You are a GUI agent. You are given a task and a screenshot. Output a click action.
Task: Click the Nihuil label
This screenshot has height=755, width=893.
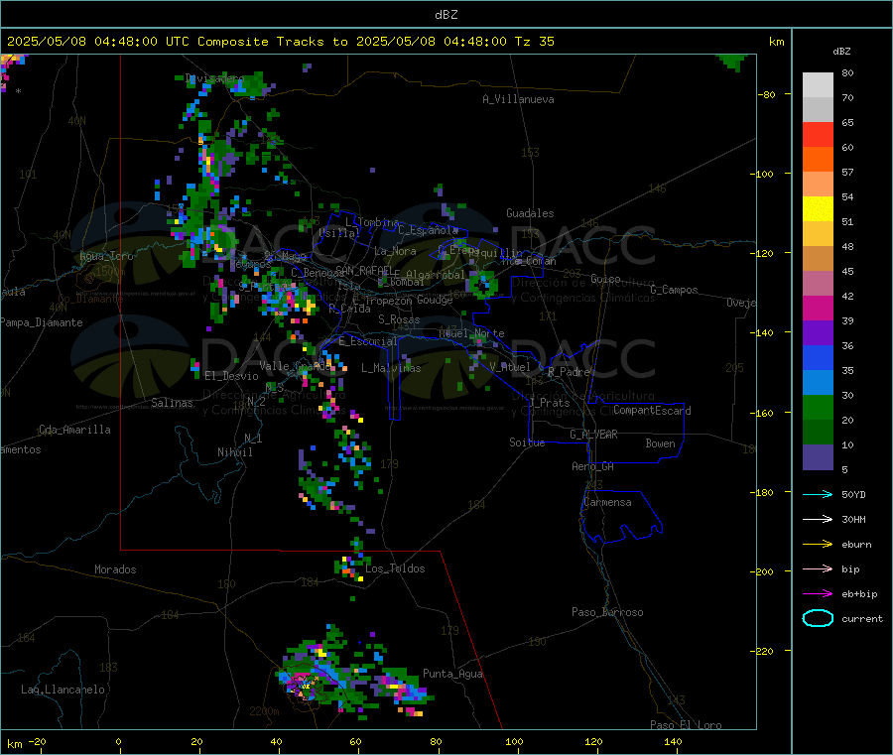pyautogui.click(x=234, y=452)
